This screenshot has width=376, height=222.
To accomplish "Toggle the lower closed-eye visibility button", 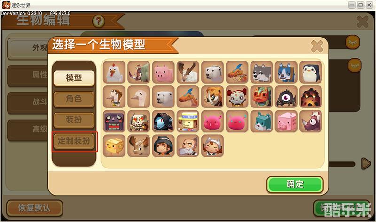I will click(x=354, y=65).
